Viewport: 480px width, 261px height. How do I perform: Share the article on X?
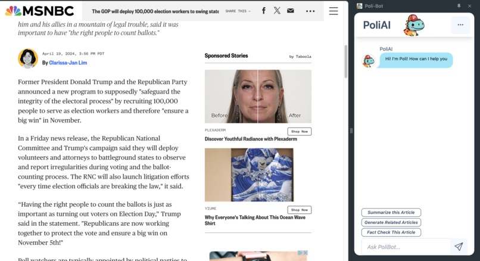(277, 11)
